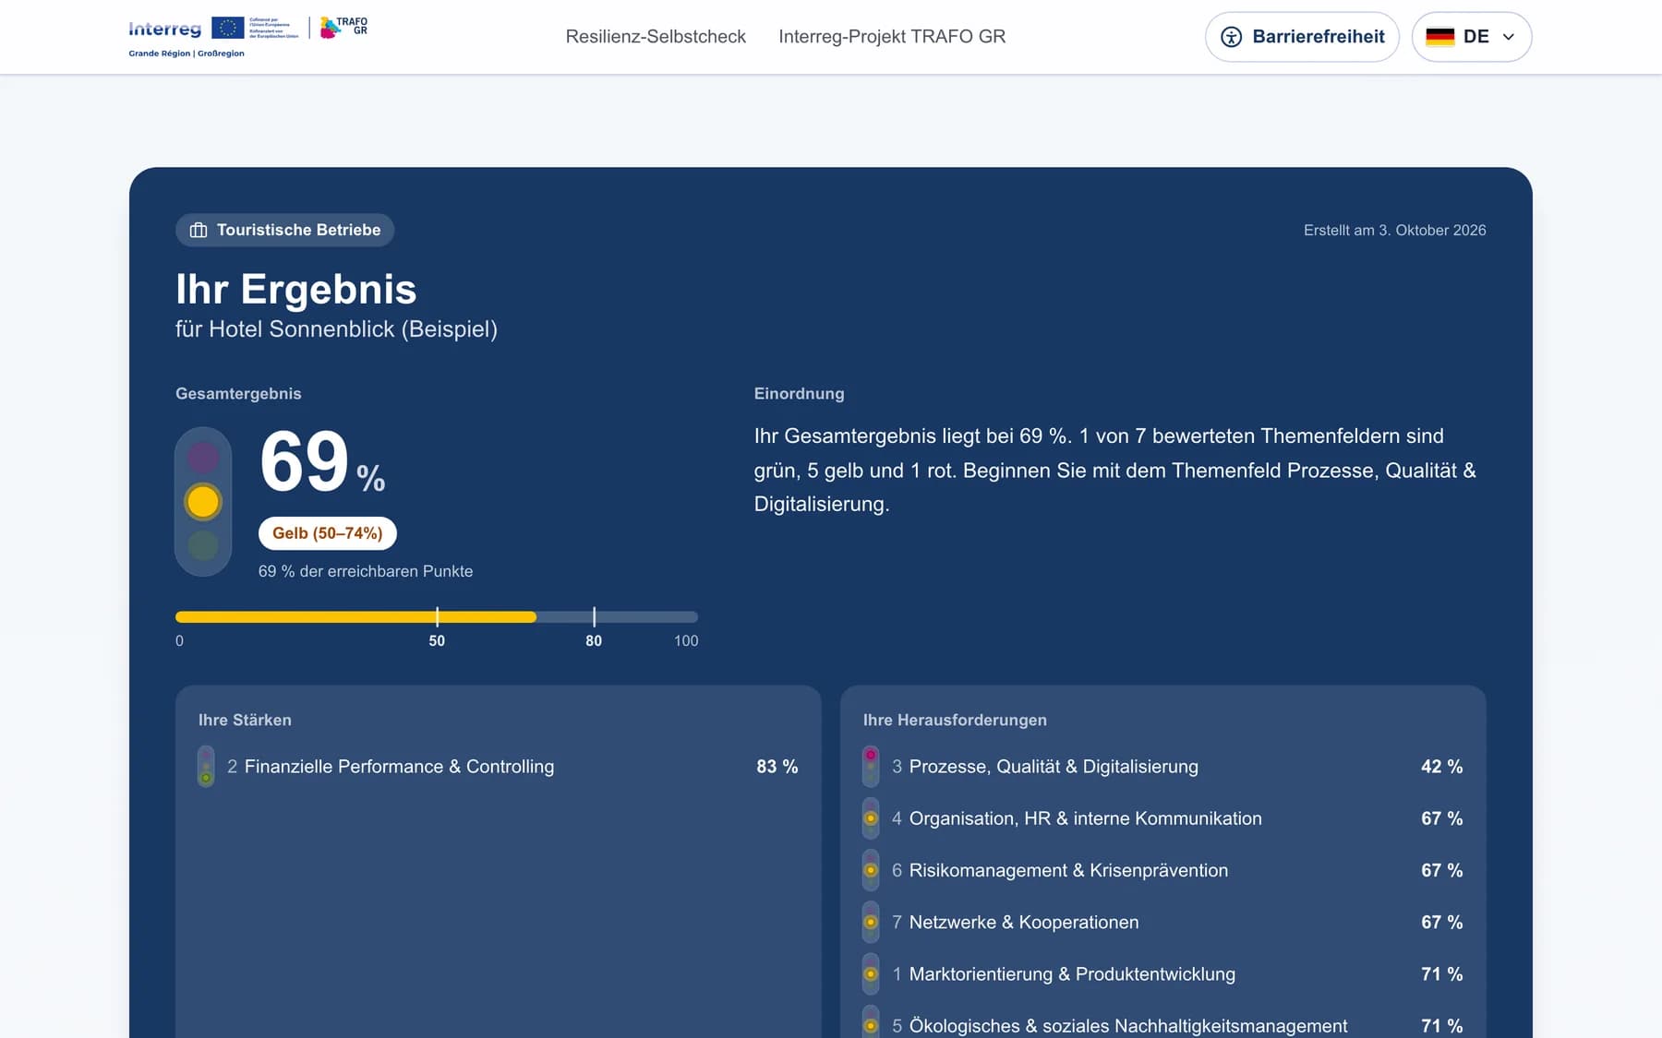Open the DE language dropdown chevron

pyautogui.click(x=1509, y=37)
